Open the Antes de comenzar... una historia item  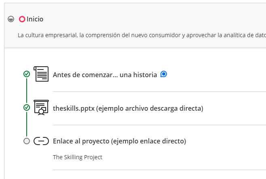click(x=105, y=75)
